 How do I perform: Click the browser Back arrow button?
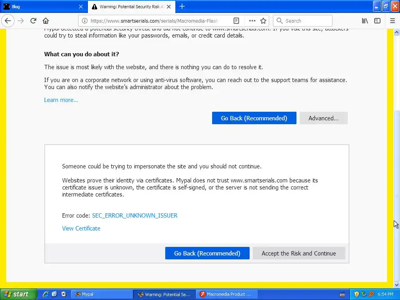8,21
